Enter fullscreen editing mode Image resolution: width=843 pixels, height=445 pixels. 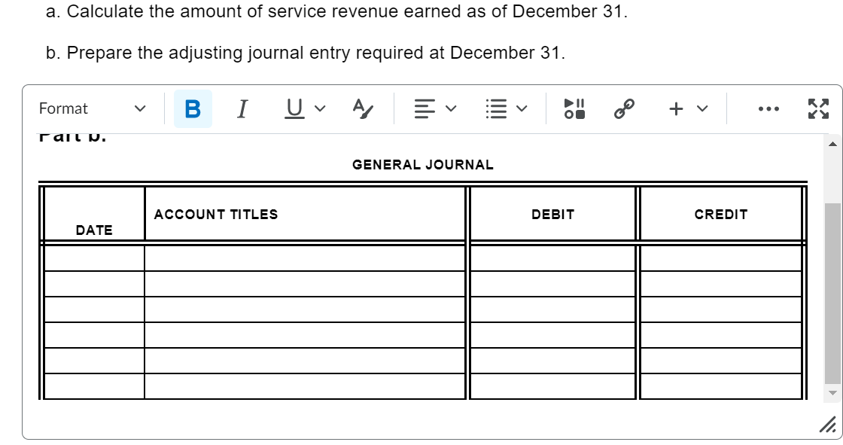pyautogui.click(x=817, y=108)
